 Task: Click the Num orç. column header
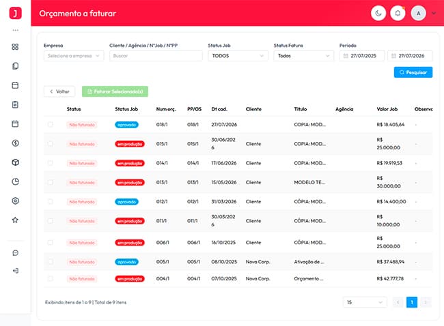click(166, 109)
